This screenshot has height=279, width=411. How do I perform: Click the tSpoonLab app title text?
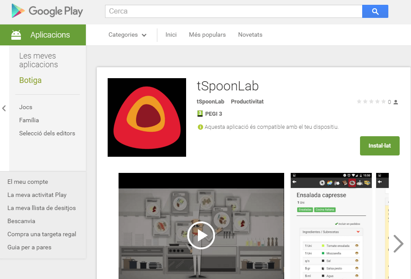[228, 86]
